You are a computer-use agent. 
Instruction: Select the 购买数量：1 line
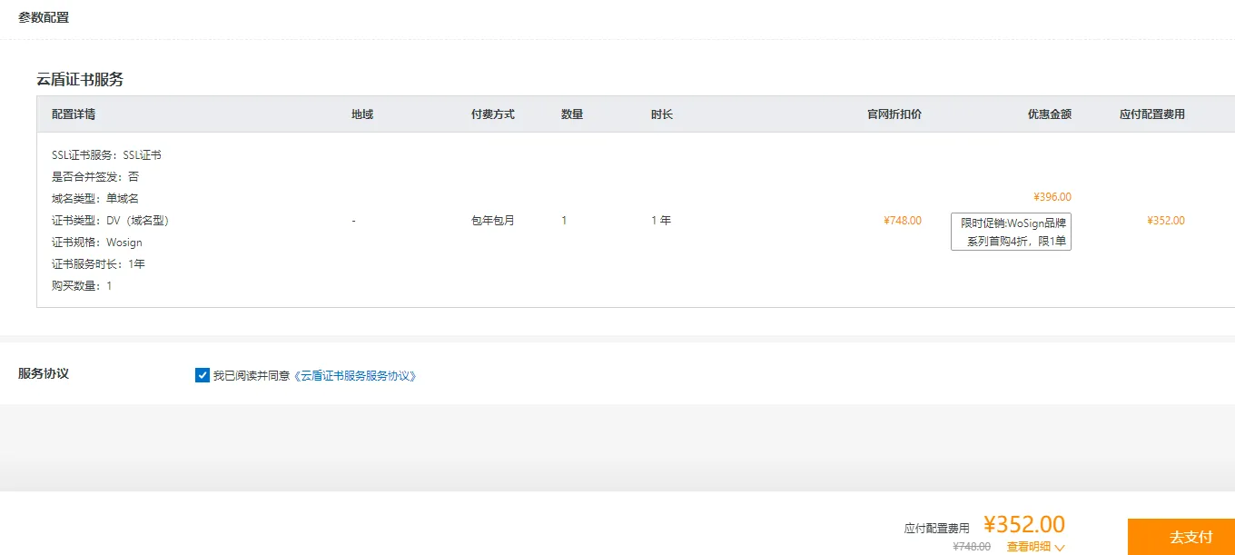[x=82, y=286]
